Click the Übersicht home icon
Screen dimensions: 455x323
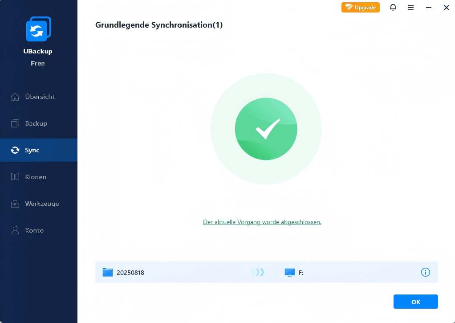15,97
